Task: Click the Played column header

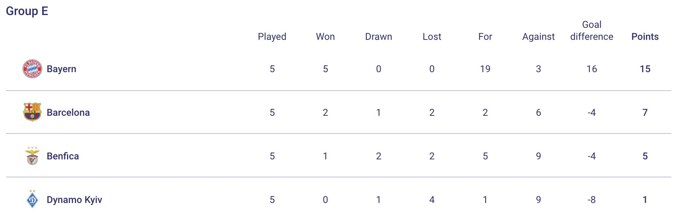Action: [272, 37]
